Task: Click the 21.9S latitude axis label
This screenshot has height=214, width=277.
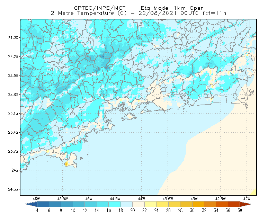Action: point(13,38)
